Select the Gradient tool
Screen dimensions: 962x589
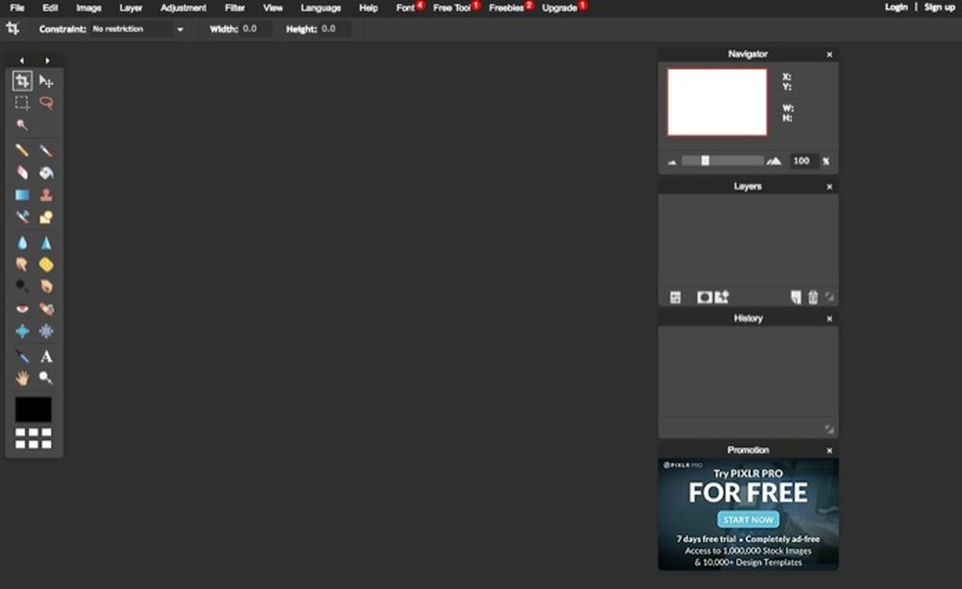click(x=22, y=194)
